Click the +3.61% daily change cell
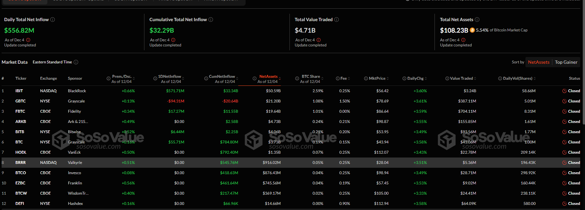This screenshot has width=585, height=210. pyautogui.click(x=420, y=101)
